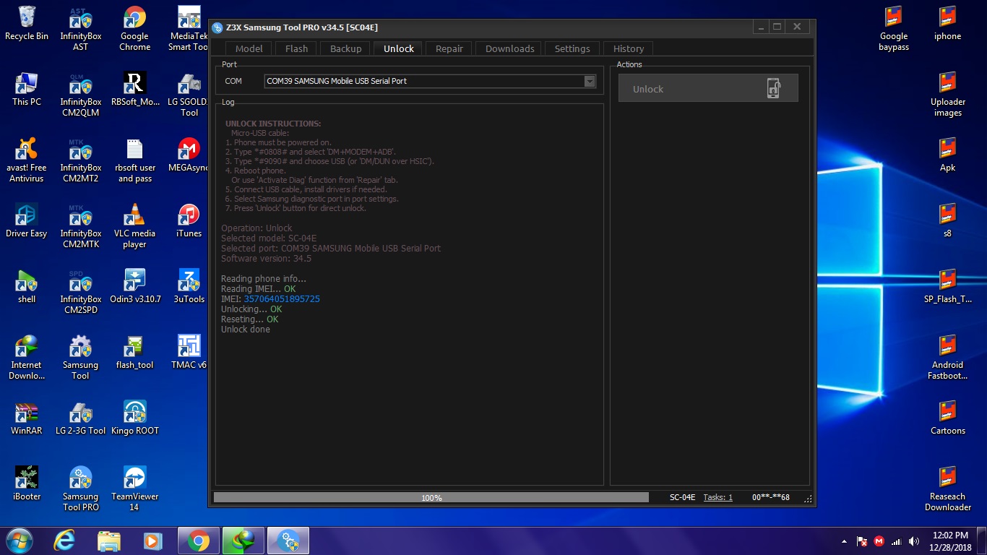Open the shell desktop icon

pos(27,287)
